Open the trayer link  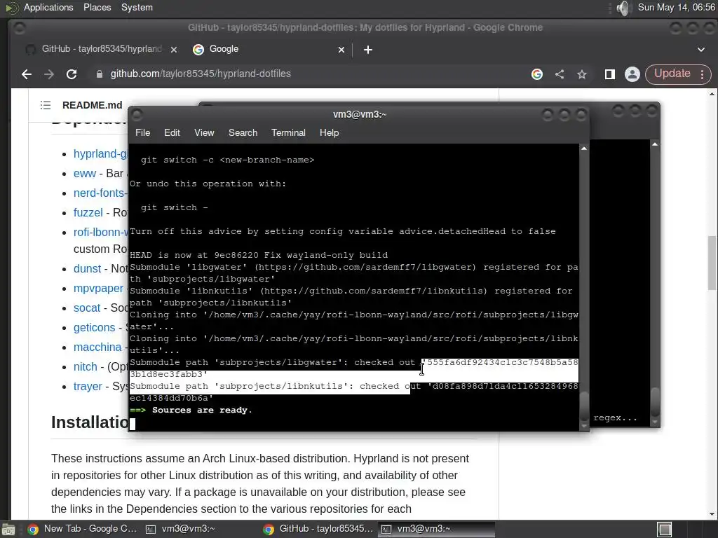pos(88,387)
